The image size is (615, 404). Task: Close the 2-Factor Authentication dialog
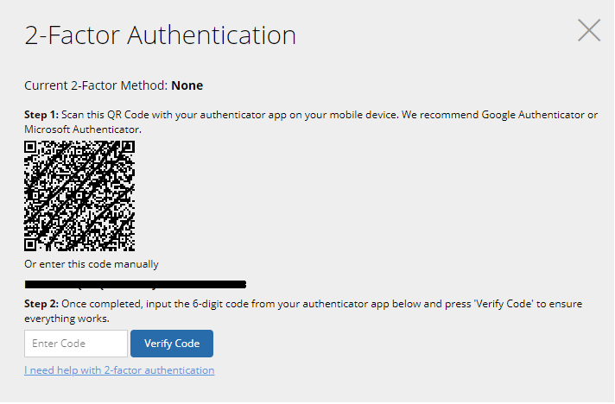(x=589, y=31)
